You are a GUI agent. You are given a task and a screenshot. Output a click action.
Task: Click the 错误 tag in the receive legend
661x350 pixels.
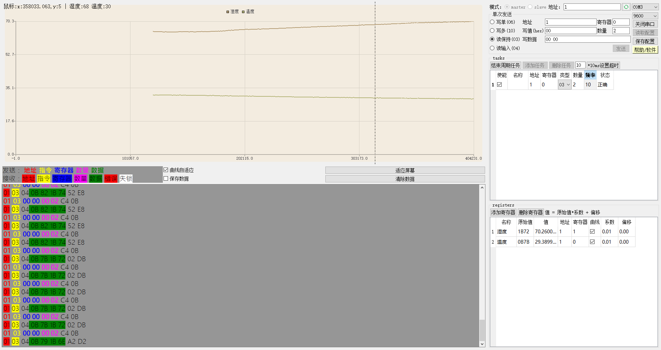(110, 178)
